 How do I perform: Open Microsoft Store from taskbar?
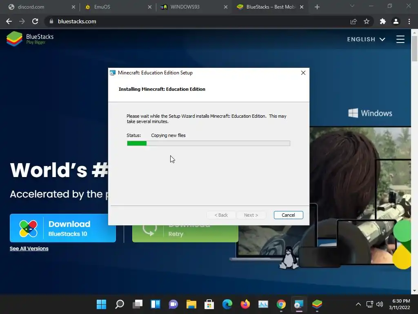click(x=209, y=304)
